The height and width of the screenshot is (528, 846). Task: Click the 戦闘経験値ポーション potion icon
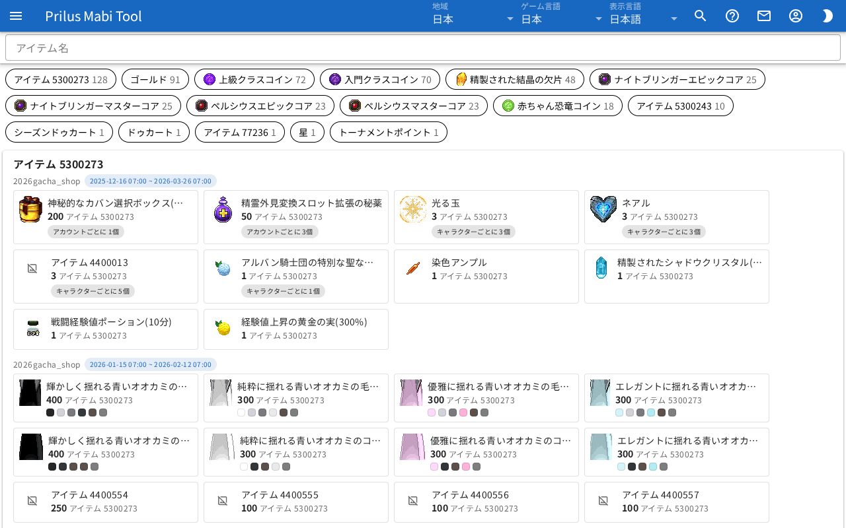click(x=32, y=328)
